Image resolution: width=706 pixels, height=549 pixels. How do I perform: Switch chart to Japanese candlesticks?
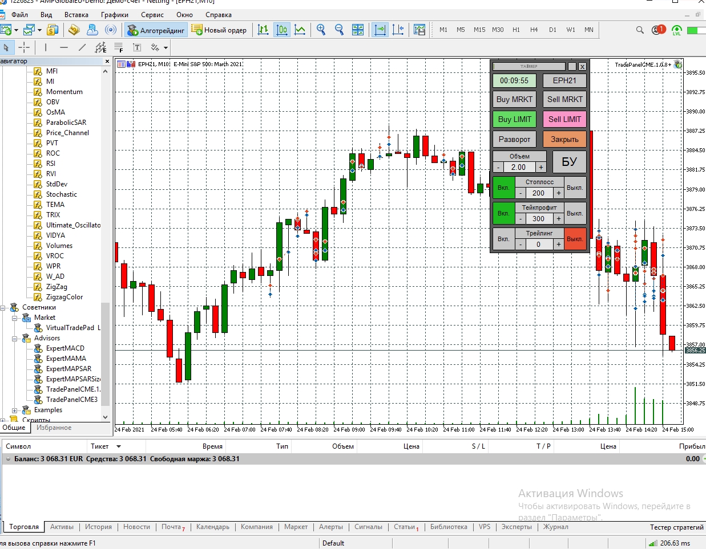point(282,30)
